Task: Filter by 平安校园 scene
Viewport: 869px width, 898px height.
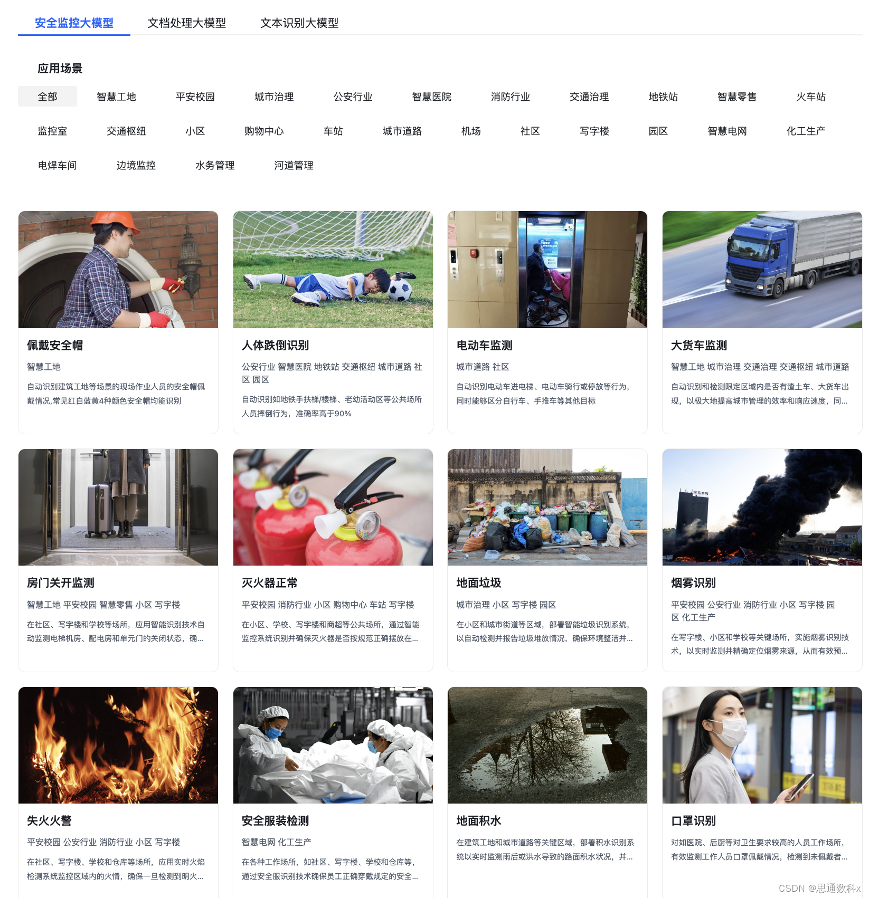Action: (x=195, y=97)
